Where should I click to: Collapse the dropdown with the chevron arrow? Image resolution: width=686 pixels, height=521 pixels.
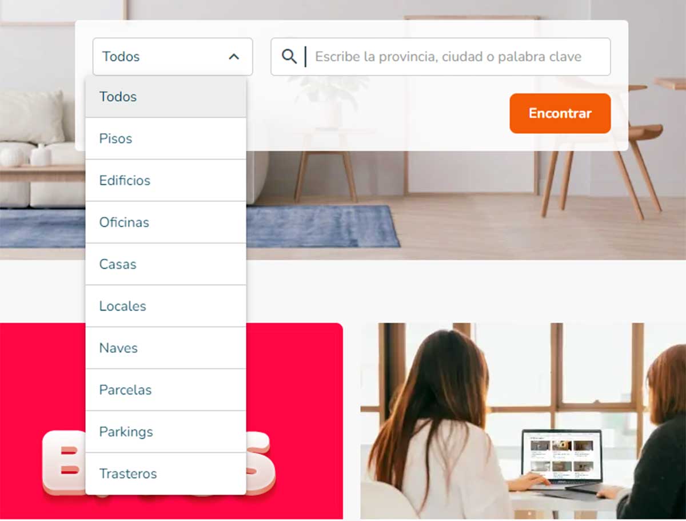click(x=234, y=57)
